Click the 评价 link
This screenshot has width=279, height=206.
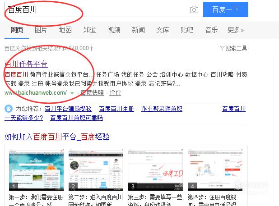tap(115, 93)
